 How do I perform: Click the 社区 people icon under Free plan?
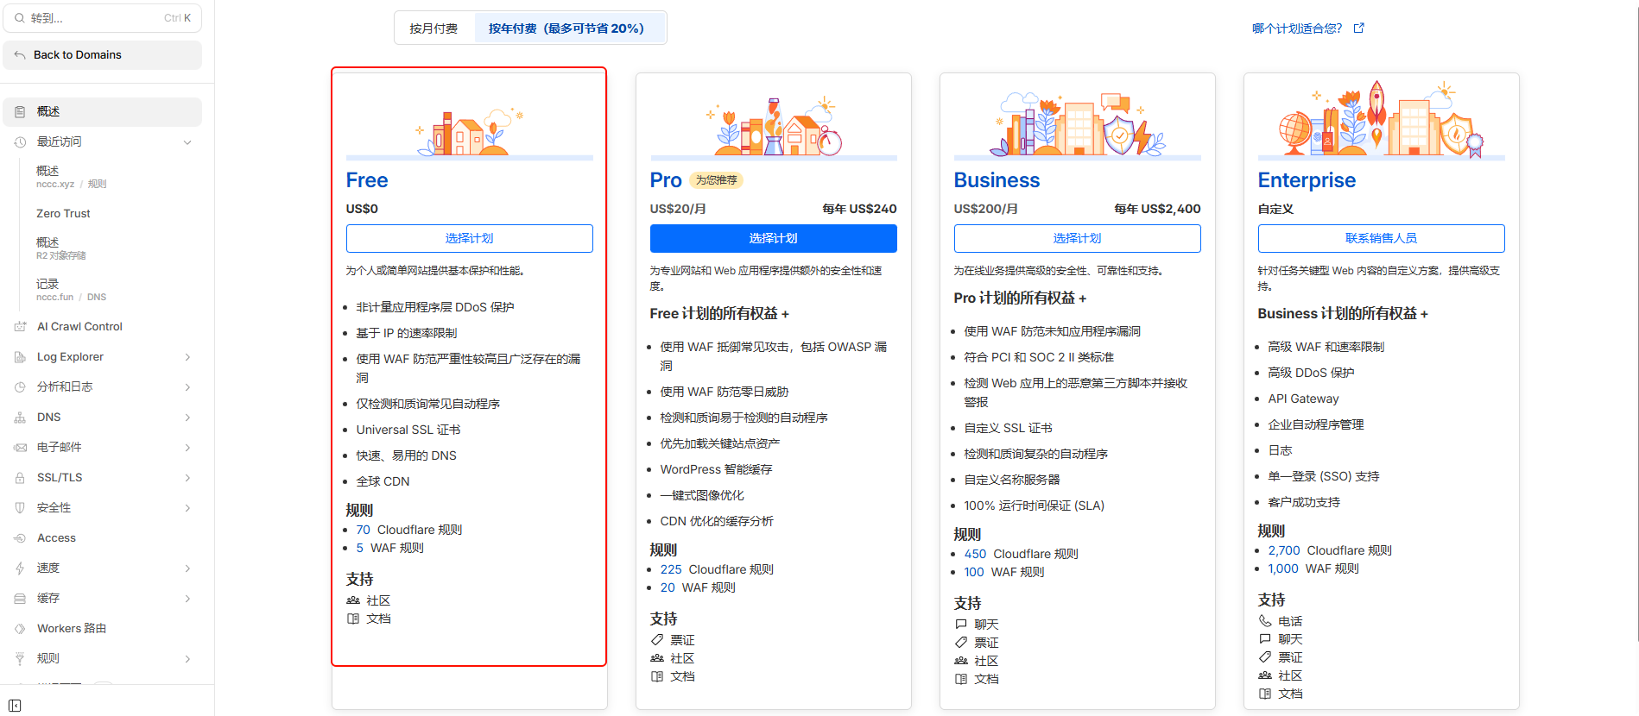353,600
